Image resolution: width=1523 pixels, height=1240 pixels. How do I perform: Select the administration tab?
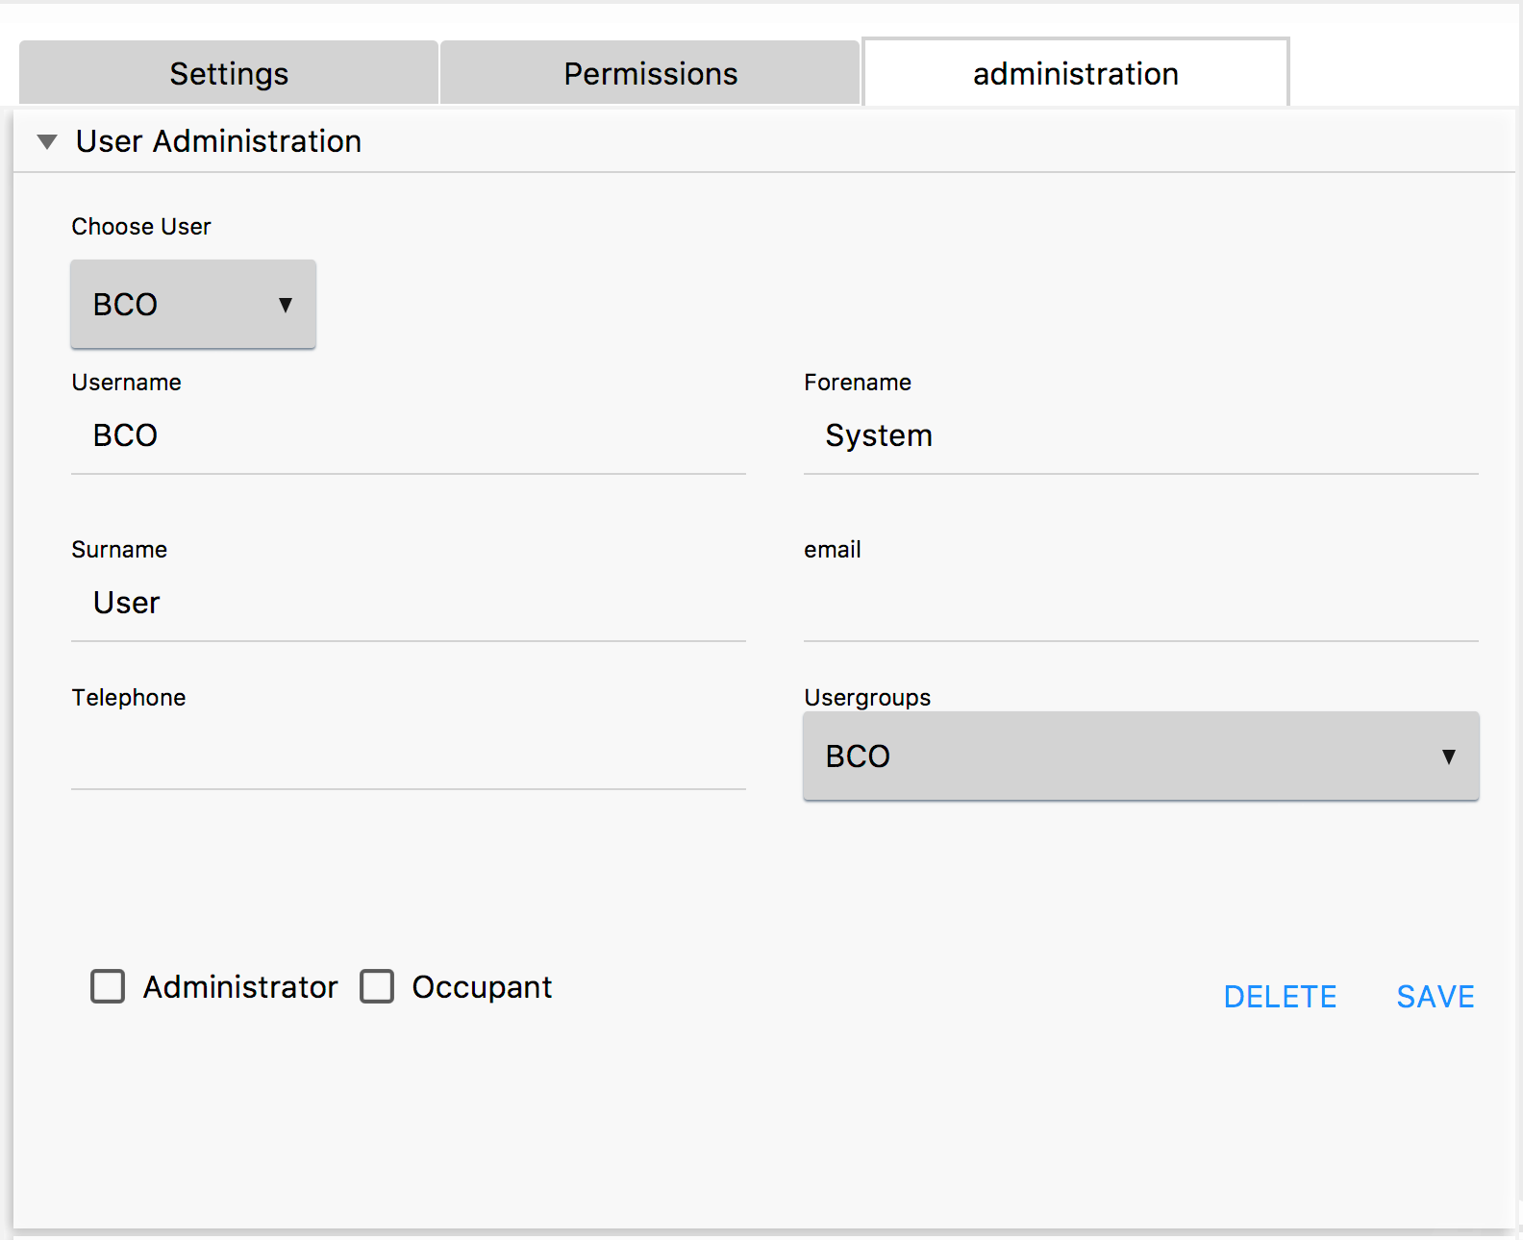click(x=1075, y=73)
